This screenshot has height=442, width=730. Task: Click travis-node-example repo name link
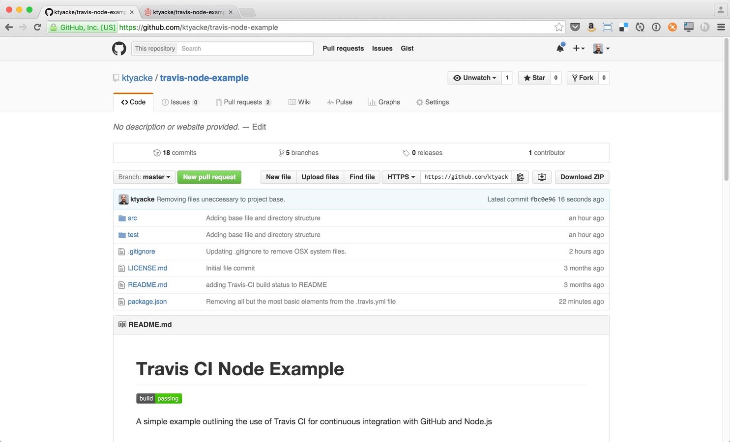pyautogui.click(x=204, y=78)
